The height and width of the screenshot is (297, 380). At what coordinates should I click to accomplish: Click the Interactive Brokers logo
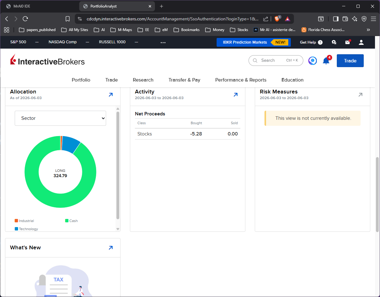48,60
